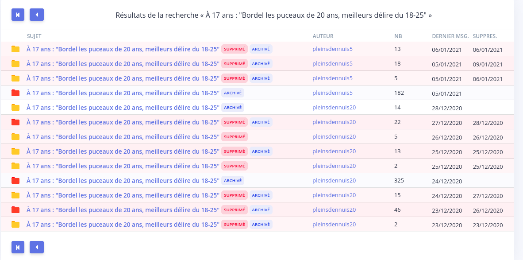Image resolution: width=523 pixels, height=260 pixels.
Task: Click the bottom previous-page arrow button
Action: [x=37, y=247]
